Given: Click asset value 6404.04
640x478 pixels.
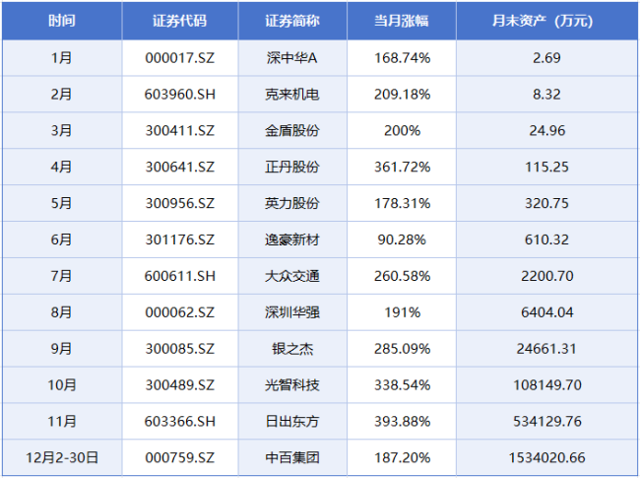Looking at the screenshot, I should (546, 312).
